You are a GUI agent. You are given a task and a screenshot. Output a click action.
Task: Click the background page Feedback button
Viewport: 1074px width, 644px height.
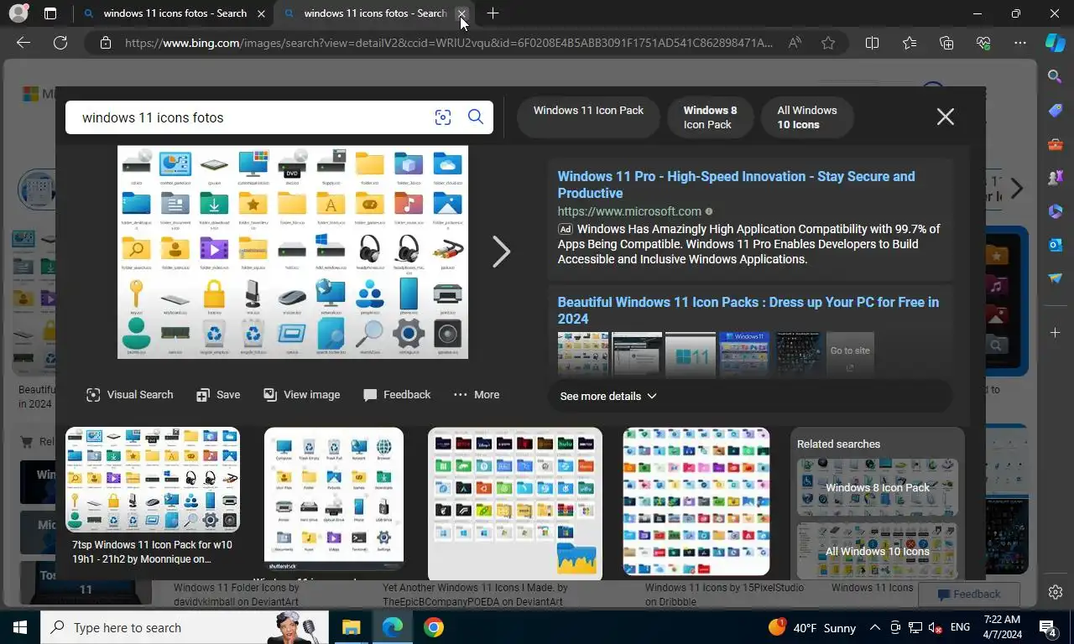click(x=969, y=594)
